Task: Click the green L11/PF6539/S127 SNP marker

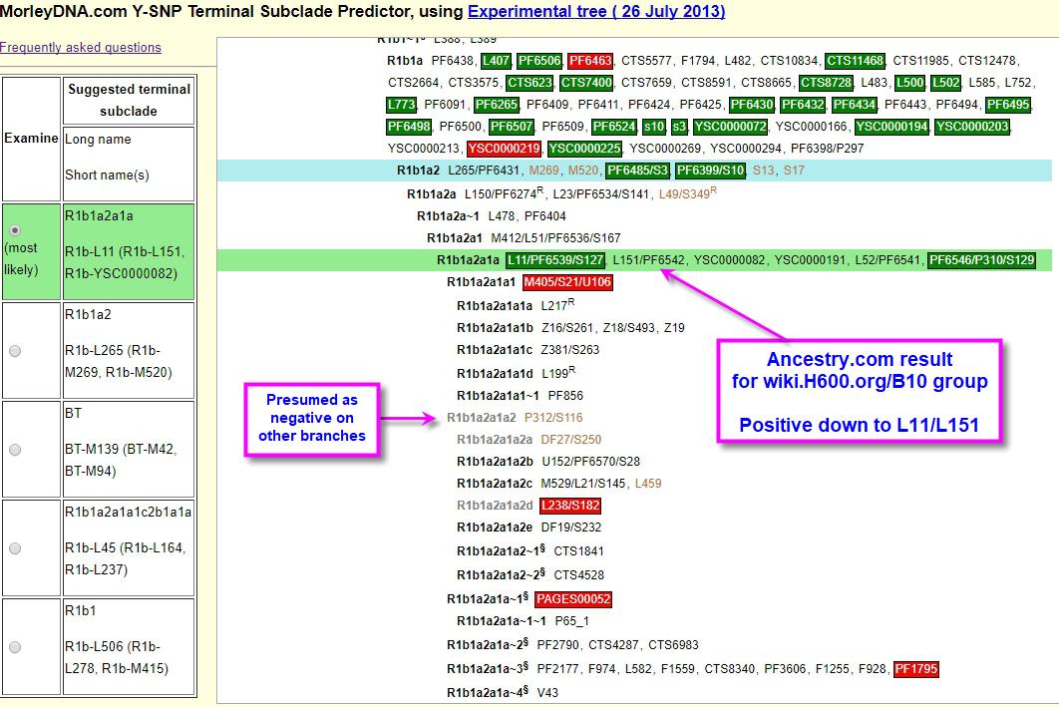Action: pos(554,260)
